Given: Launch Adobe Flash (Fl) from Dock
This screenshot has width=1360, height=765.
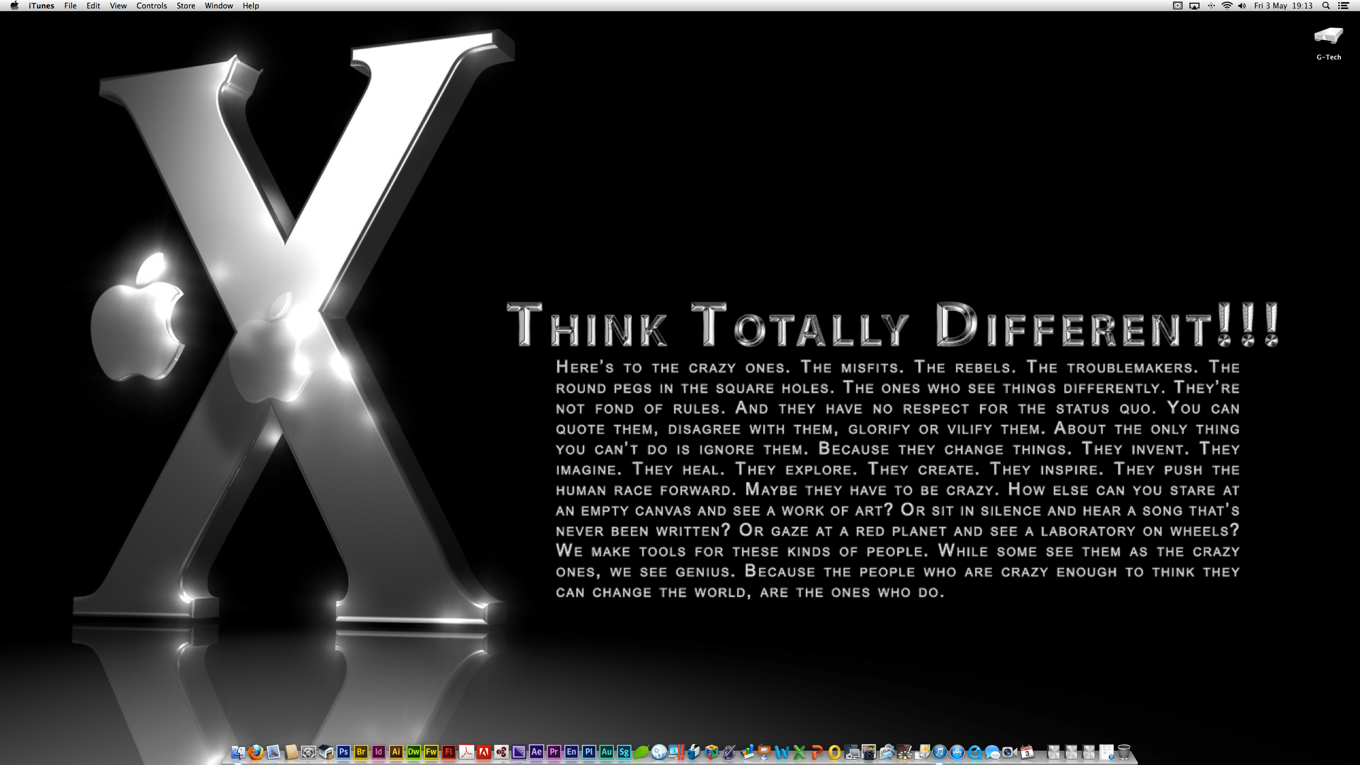Looking at the screenshot, I should [x=448, y=752].
